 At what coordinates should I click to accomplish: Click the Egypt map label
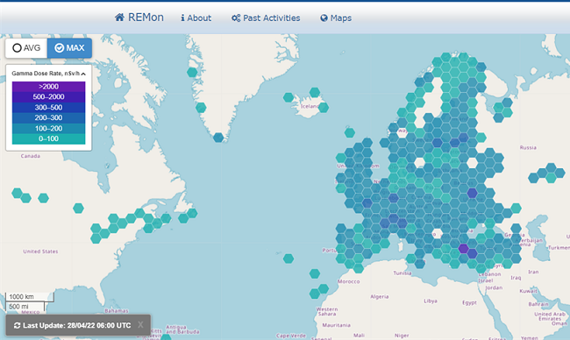point(469,302)
